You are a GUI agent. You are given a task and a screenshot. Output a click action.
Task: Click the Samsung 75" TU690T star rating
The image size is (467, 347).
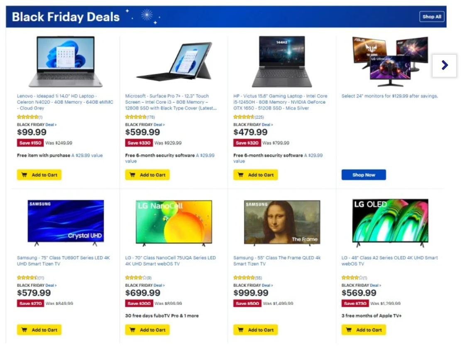(x=28, y=278)
